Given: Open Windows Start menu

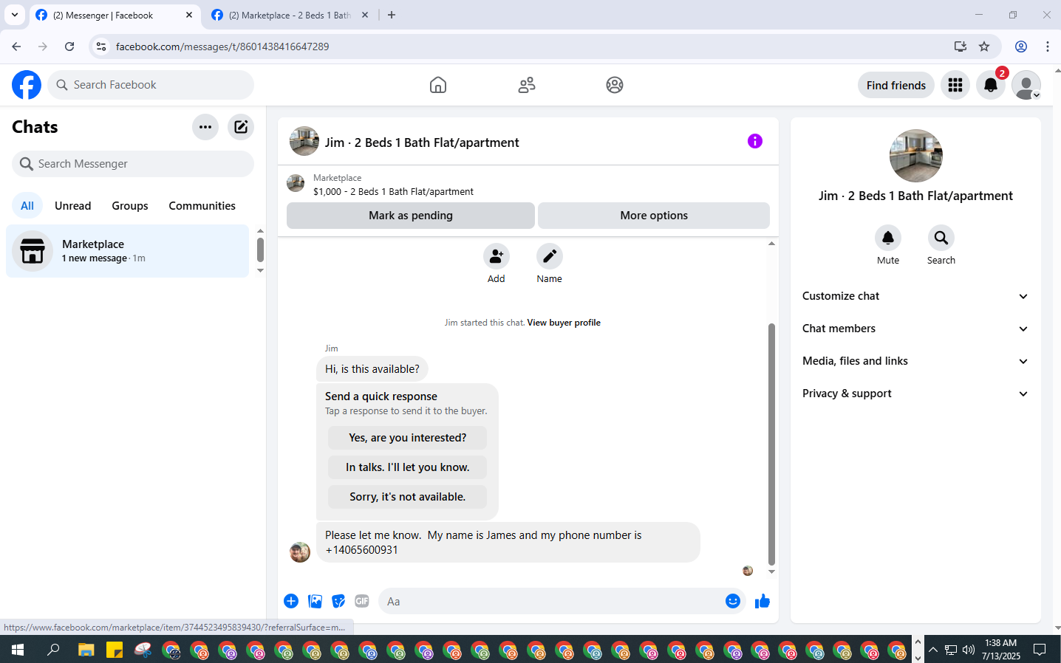Looking at the screenshot, I should [18, 650].
